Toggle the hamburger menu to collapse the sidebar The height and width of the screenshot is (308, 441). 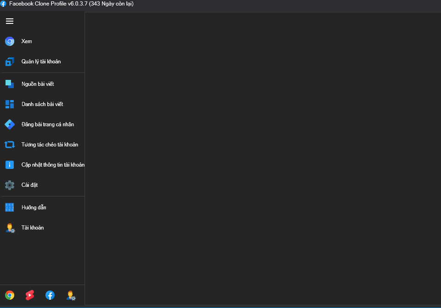tap(10, 21)
